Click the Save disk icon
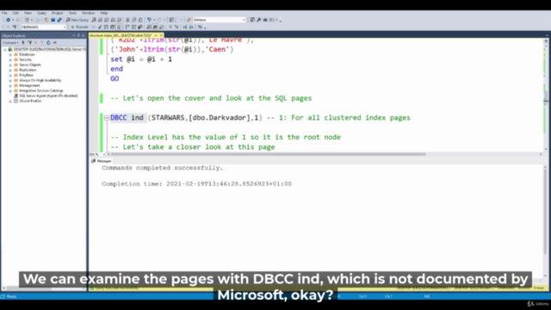This screenshot has width=551, height=310. point(53,20)
